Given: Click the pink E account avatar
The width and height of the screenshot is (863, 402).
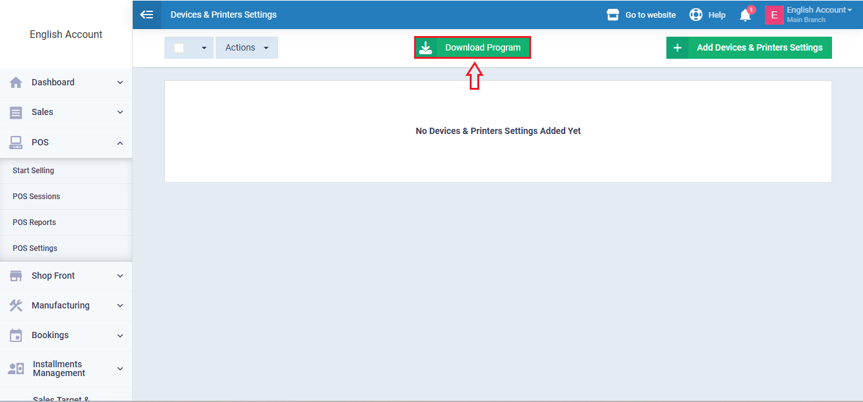Looking at the screenshot, I should (774, 15).
